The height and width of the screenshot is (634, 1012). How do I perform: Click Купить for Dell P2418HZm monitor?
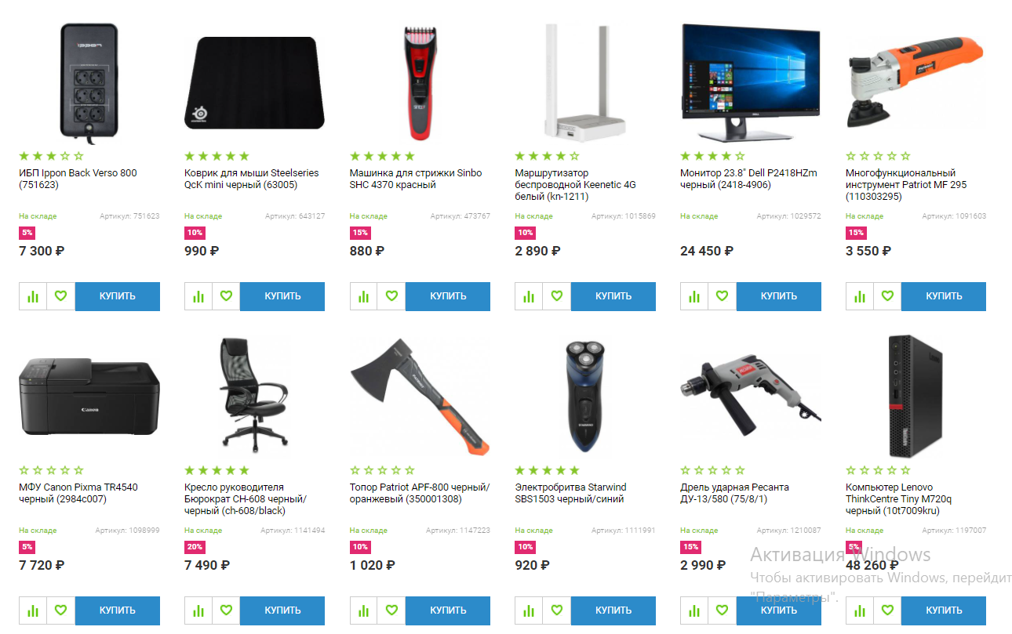pyautogui.click(x=779, y=296)
